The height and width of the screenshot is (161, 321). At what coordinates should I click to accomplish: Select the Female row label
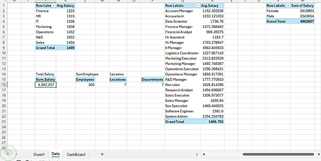point(278,11)
